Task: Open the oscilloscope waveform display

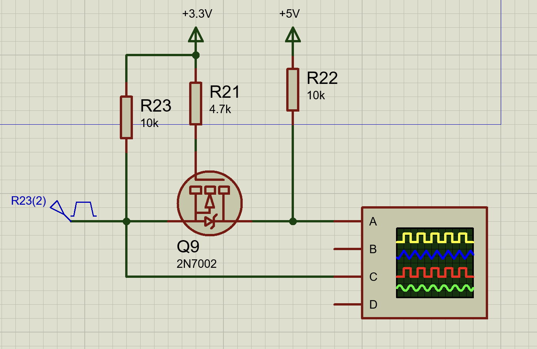Action: [x=435, y=263]
